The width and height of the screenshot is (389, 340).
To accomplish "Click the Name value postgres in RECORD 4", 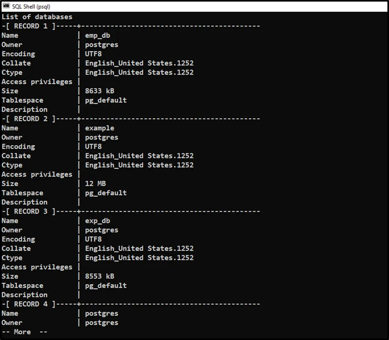I will 102,314.
